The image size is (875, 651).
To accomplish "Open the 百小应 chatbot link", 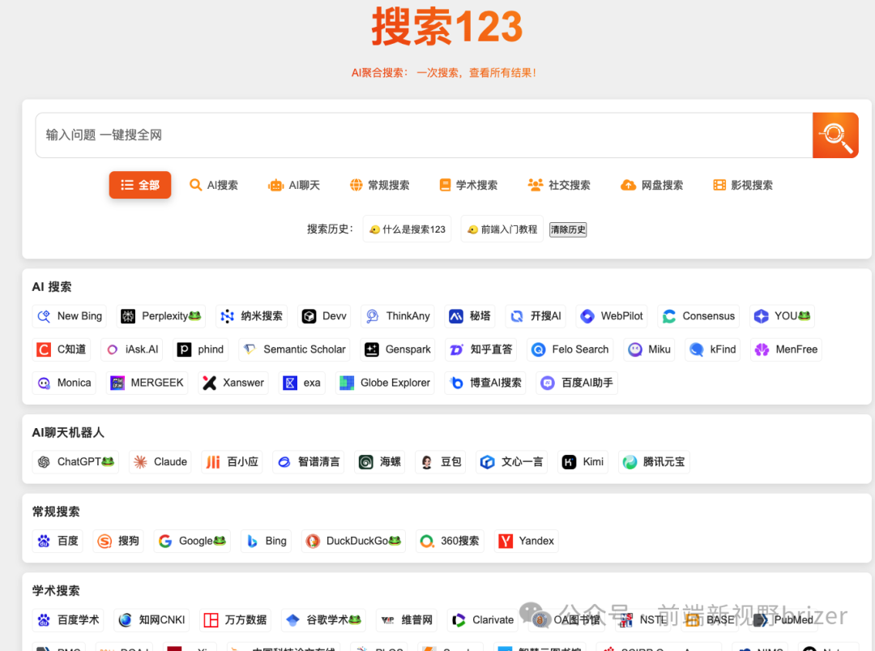I will point(233,462).
